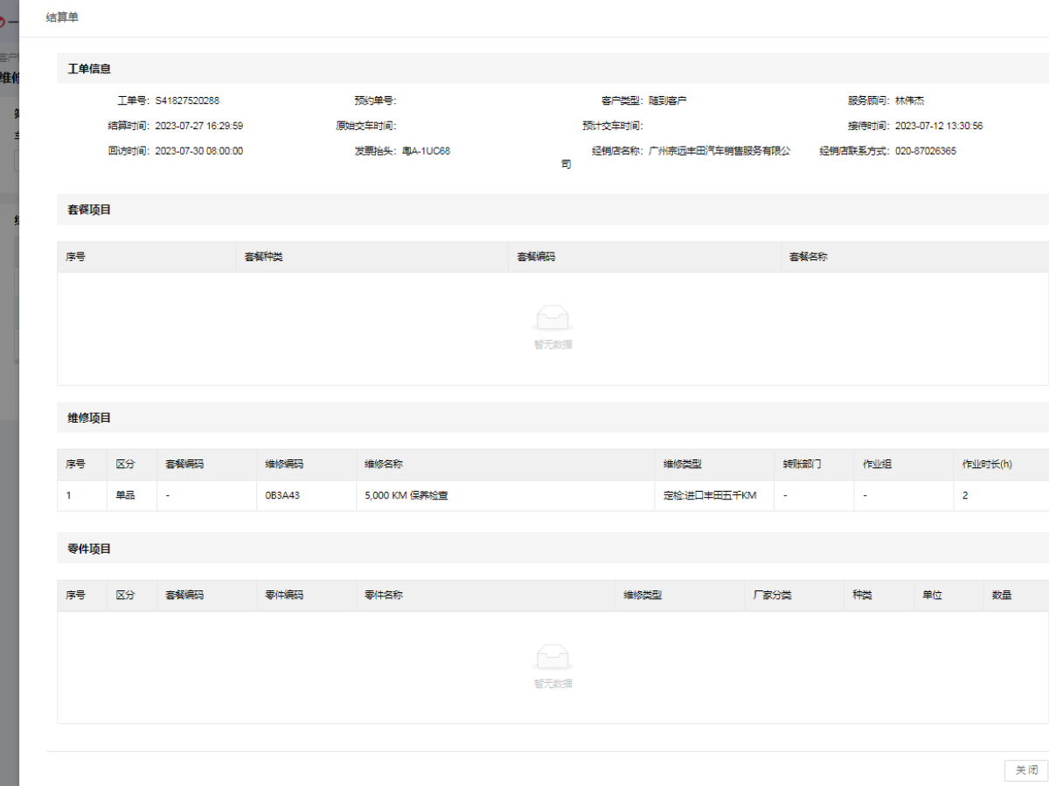
Task: Click the 预约单号 field label
Action: (376, 100)
